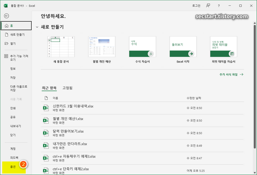Click the scrollbar up arrow
Image resolution: width=257 pixels, height=175 pixels.
[x=255, y=23]
